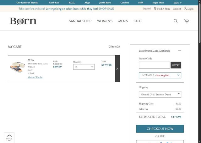The image size is (201, 143).
Task: Go to Kork-Ease brand
Action: (x=54, y=3)
